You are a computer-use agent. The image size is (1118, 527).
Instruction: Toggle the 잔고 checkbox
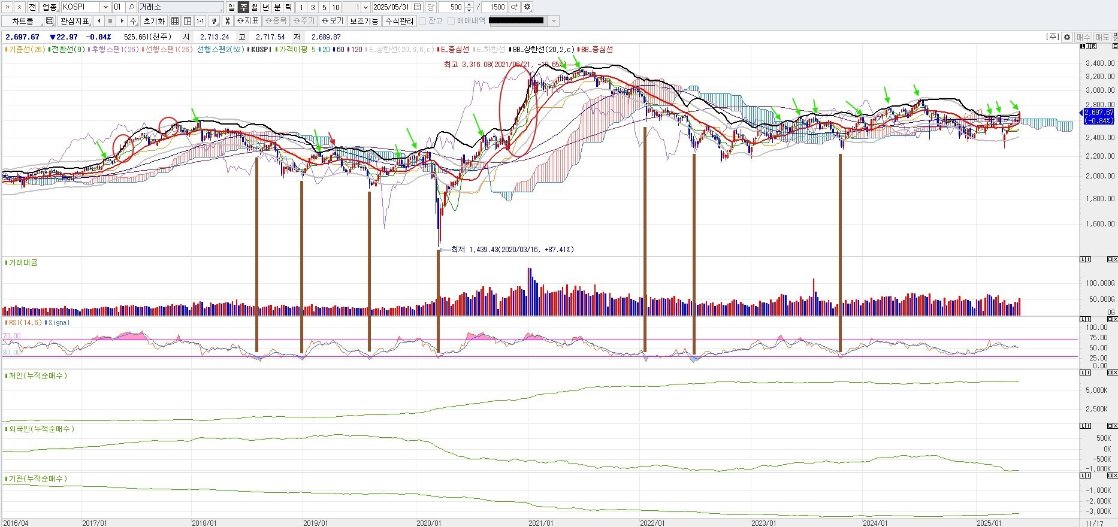(422, 21)
